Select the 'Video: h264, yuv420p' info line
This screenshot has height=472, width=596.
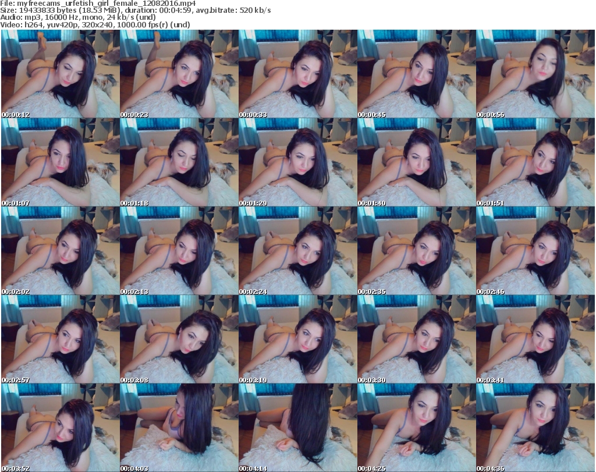[x=95, y=24]
